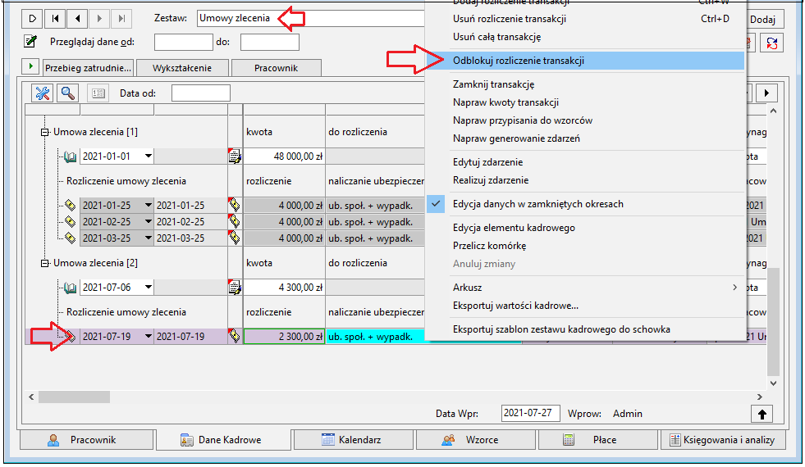Click the bottom Pracownik button
Viewport: 805px width, 467px height.
[86, 440]
